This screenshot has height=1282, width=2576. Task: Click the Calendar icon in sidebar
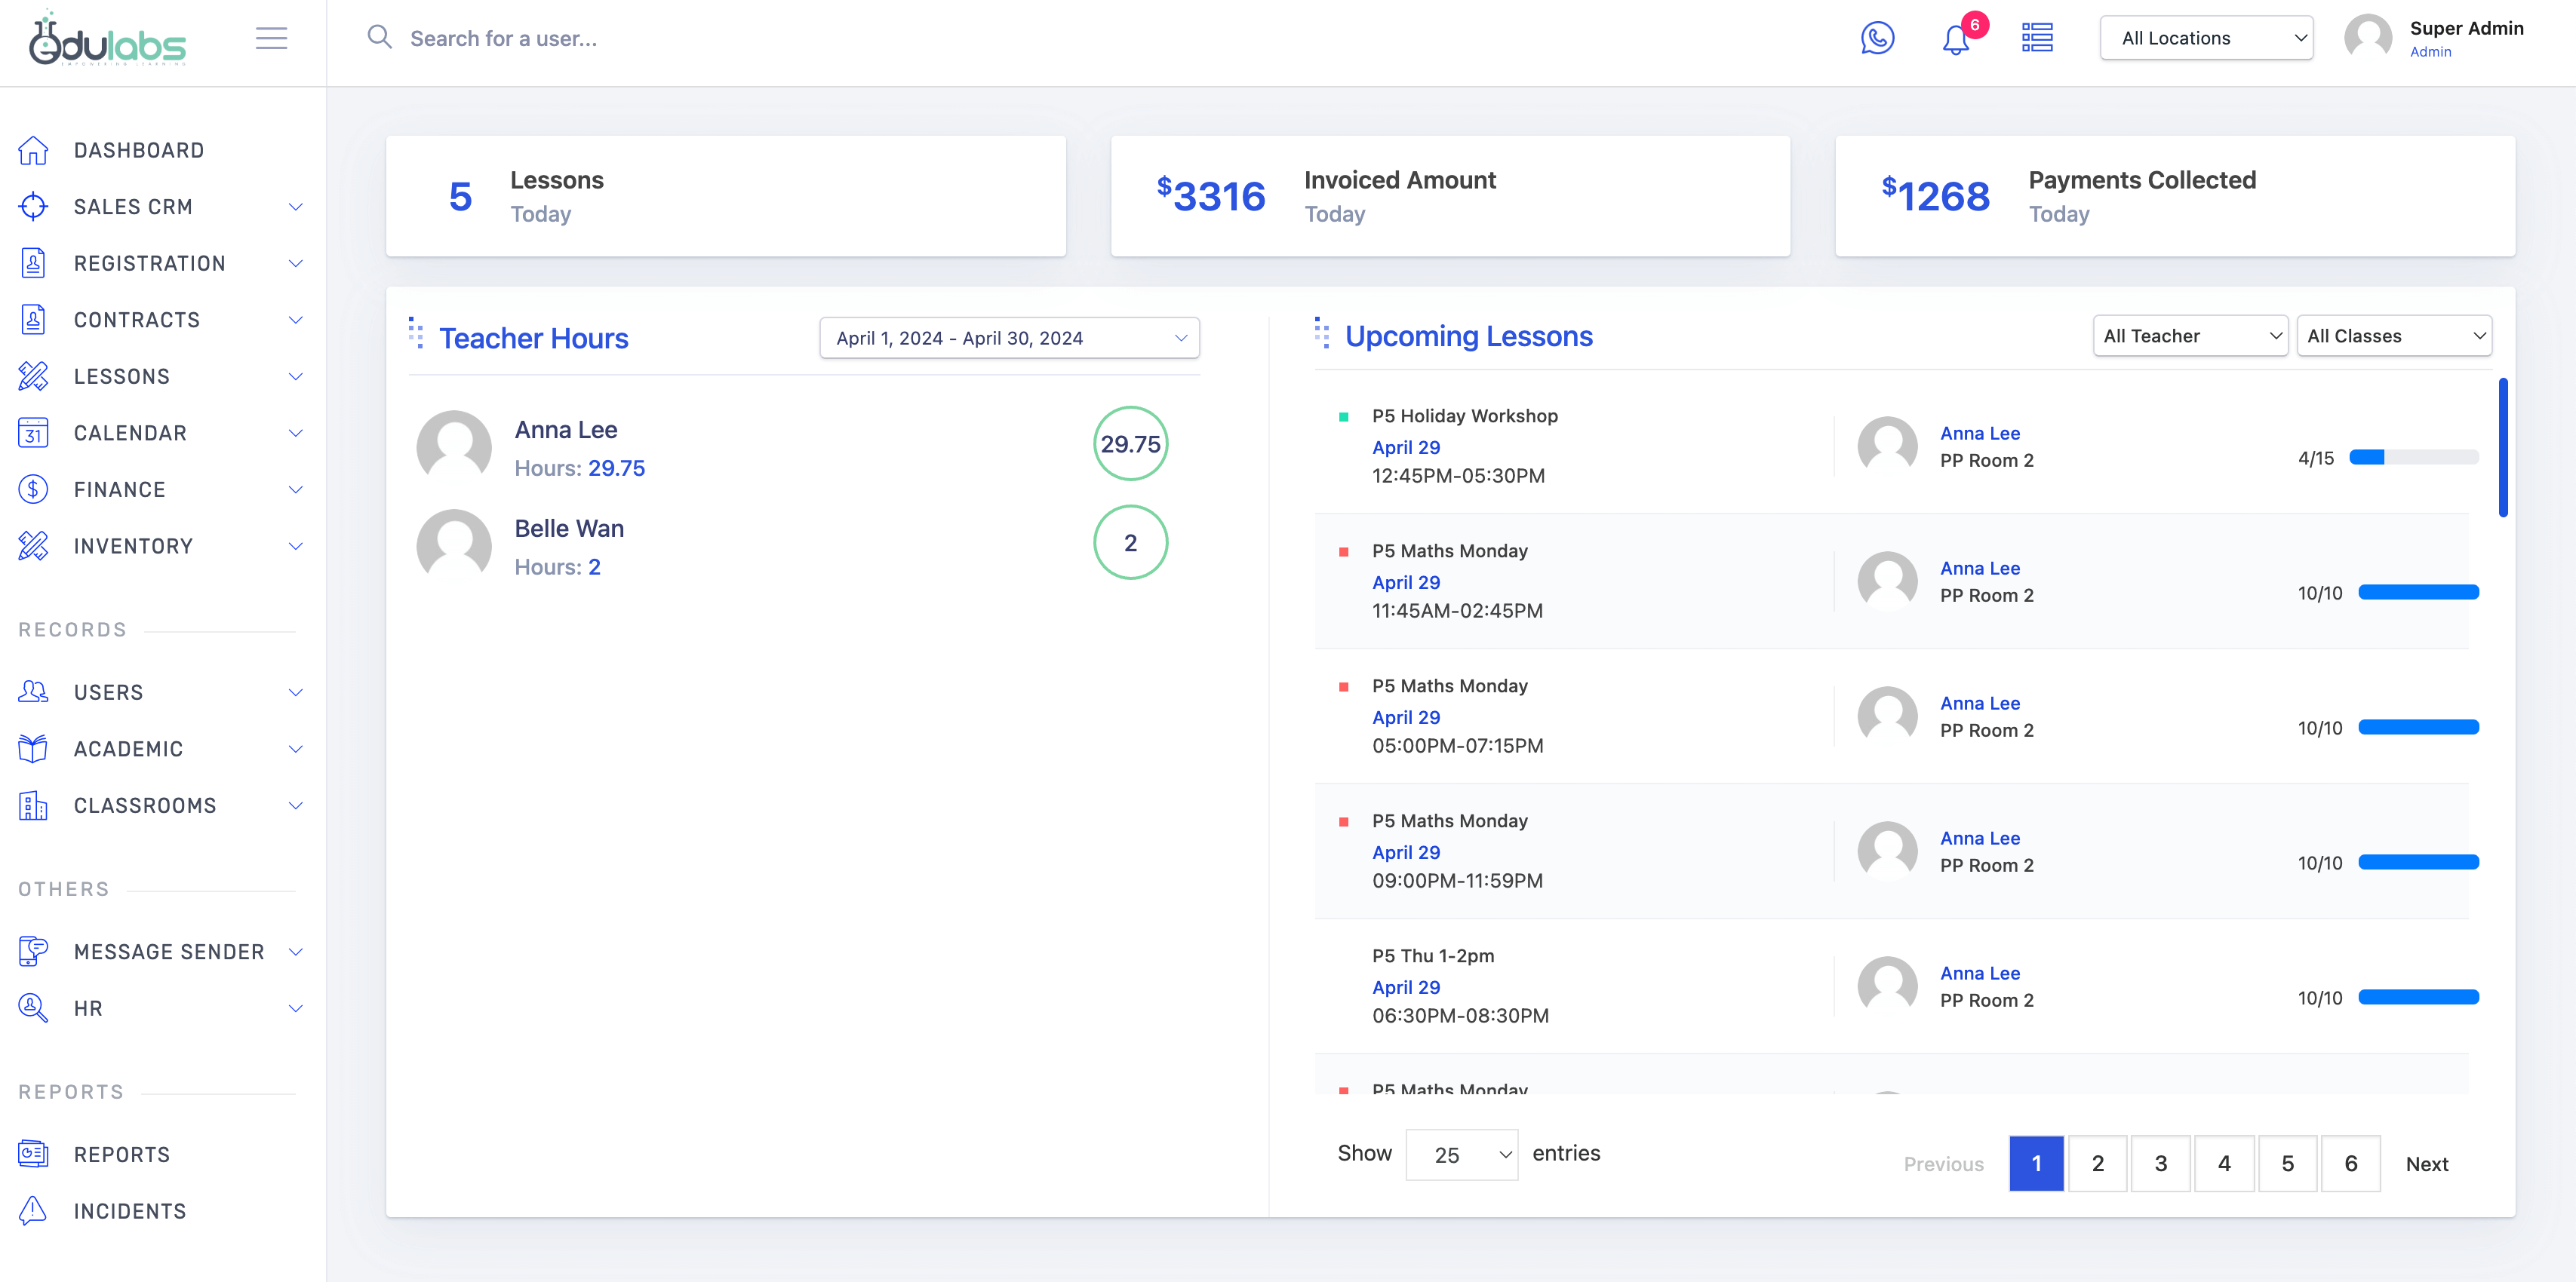[x=33, y=433]
